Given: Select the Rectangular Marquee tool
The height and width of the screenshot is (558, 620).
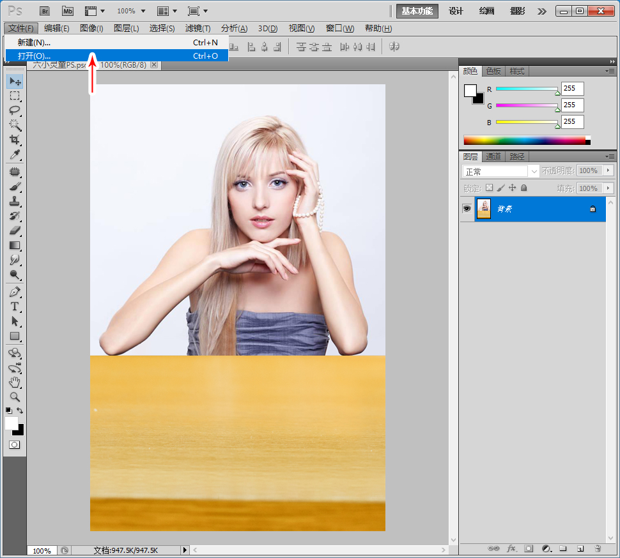Looking at the screenshot, I should 15,96.
